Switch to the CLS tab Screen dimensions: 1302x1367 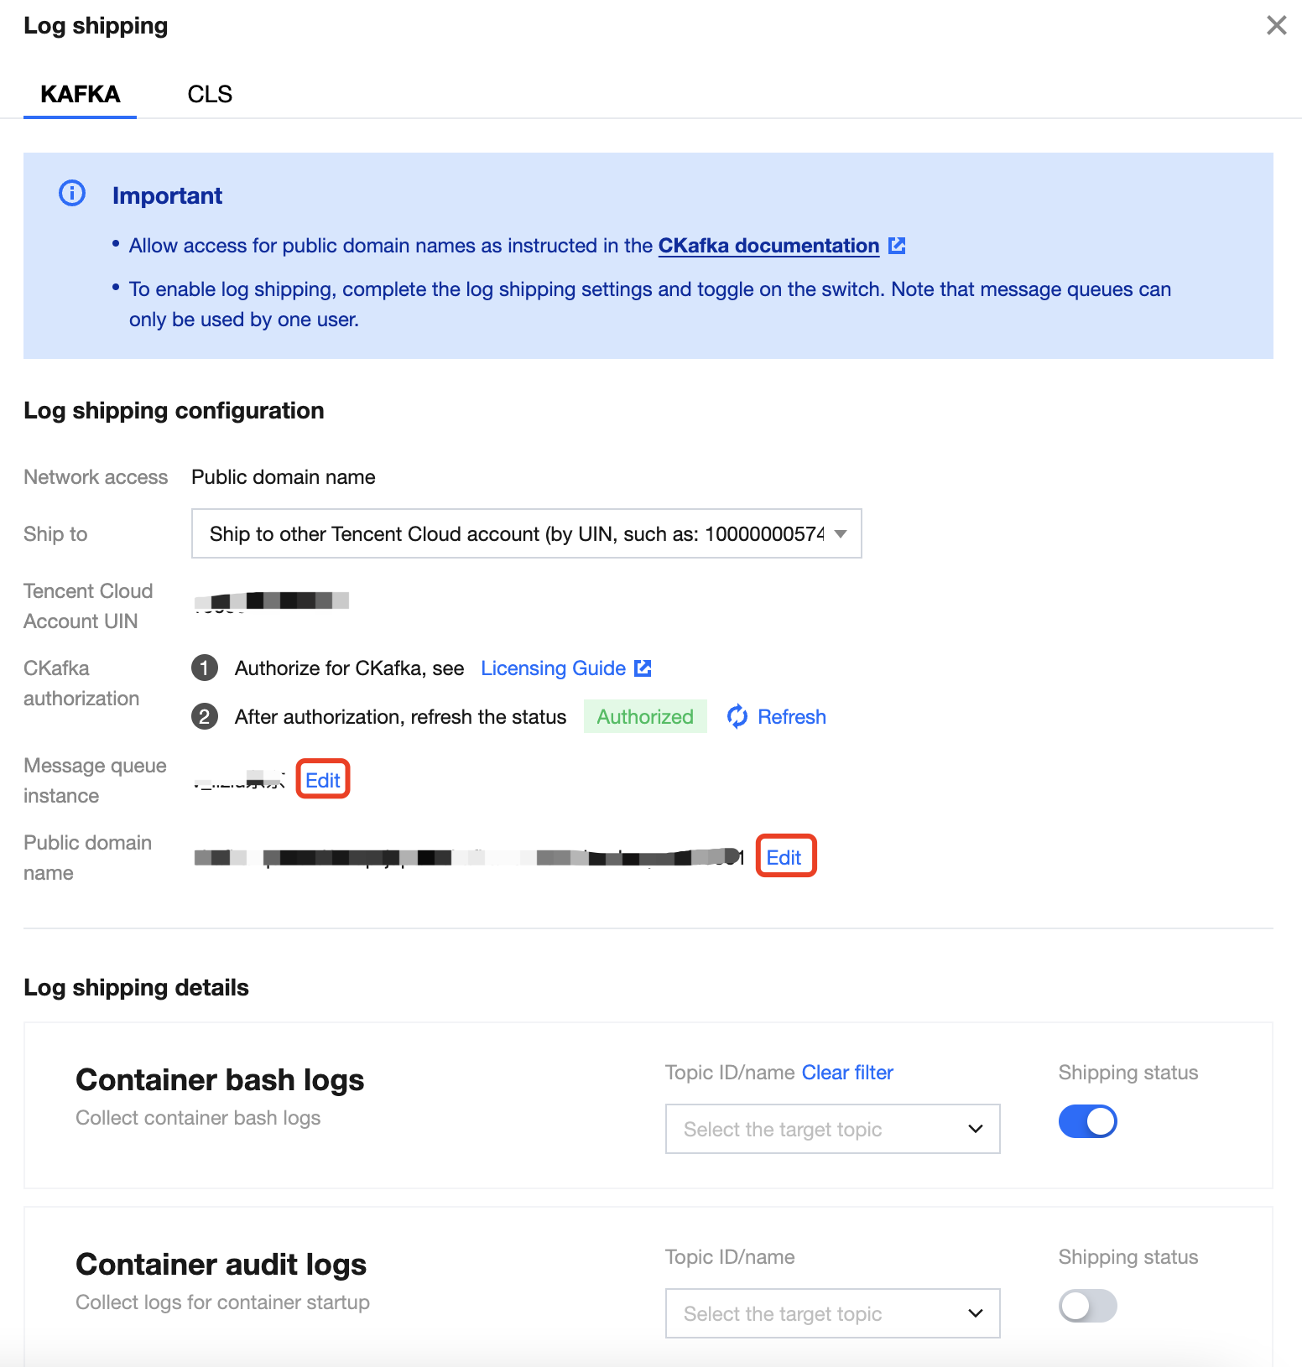(x=210, y=94)
